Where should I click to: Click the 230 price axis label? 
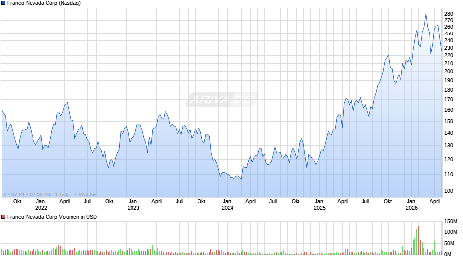click(449, 48)
